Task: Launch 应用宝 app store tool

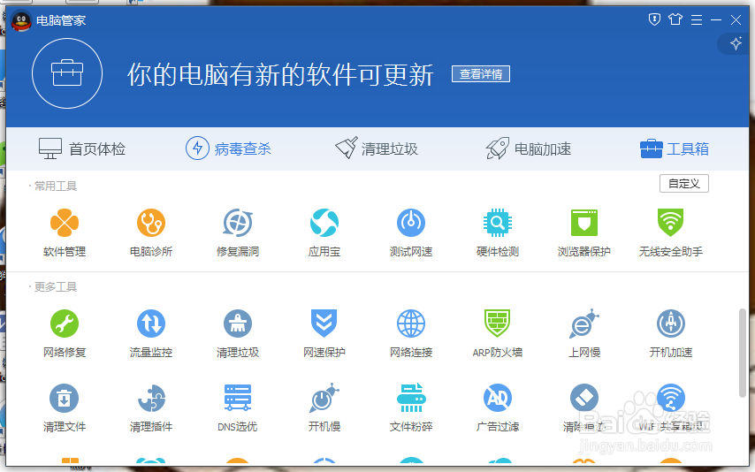Action: click(x=324, y=232)
